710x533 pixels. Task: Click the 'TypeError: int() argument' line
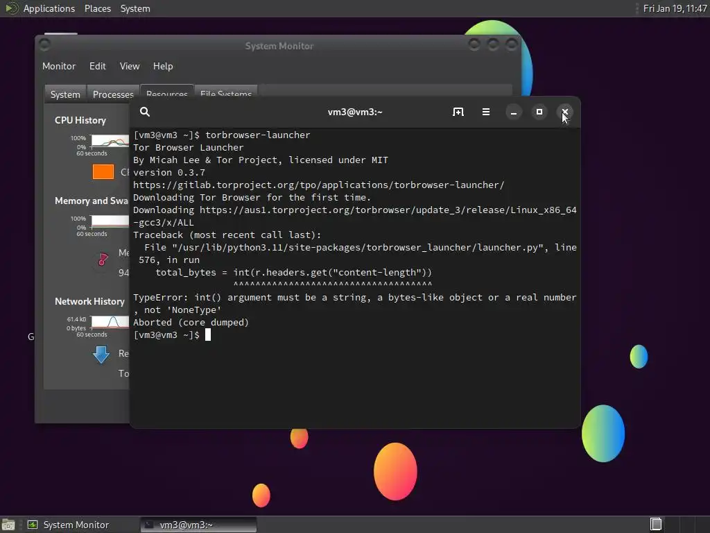[x=354, y=298]
